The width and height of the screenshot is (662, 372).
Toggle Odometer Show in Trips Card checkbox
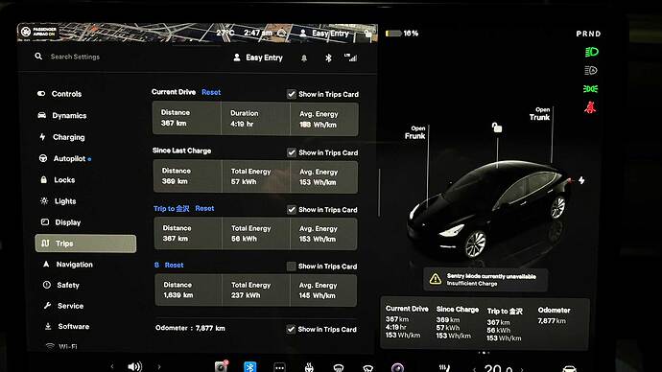pyautogui.click(x=291, y=329)
